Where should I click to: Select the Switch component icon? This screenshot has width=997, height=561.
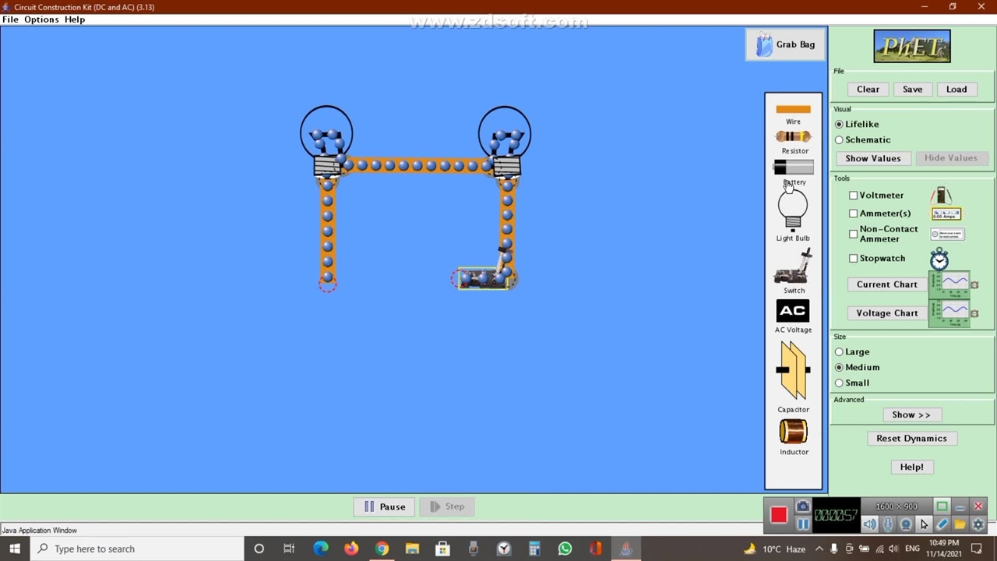[793, 267]
